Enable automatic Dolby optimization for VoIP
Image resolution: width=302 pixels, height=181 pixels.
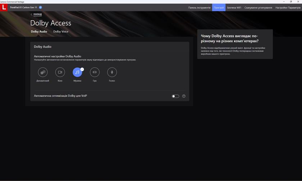coord(175,96)
